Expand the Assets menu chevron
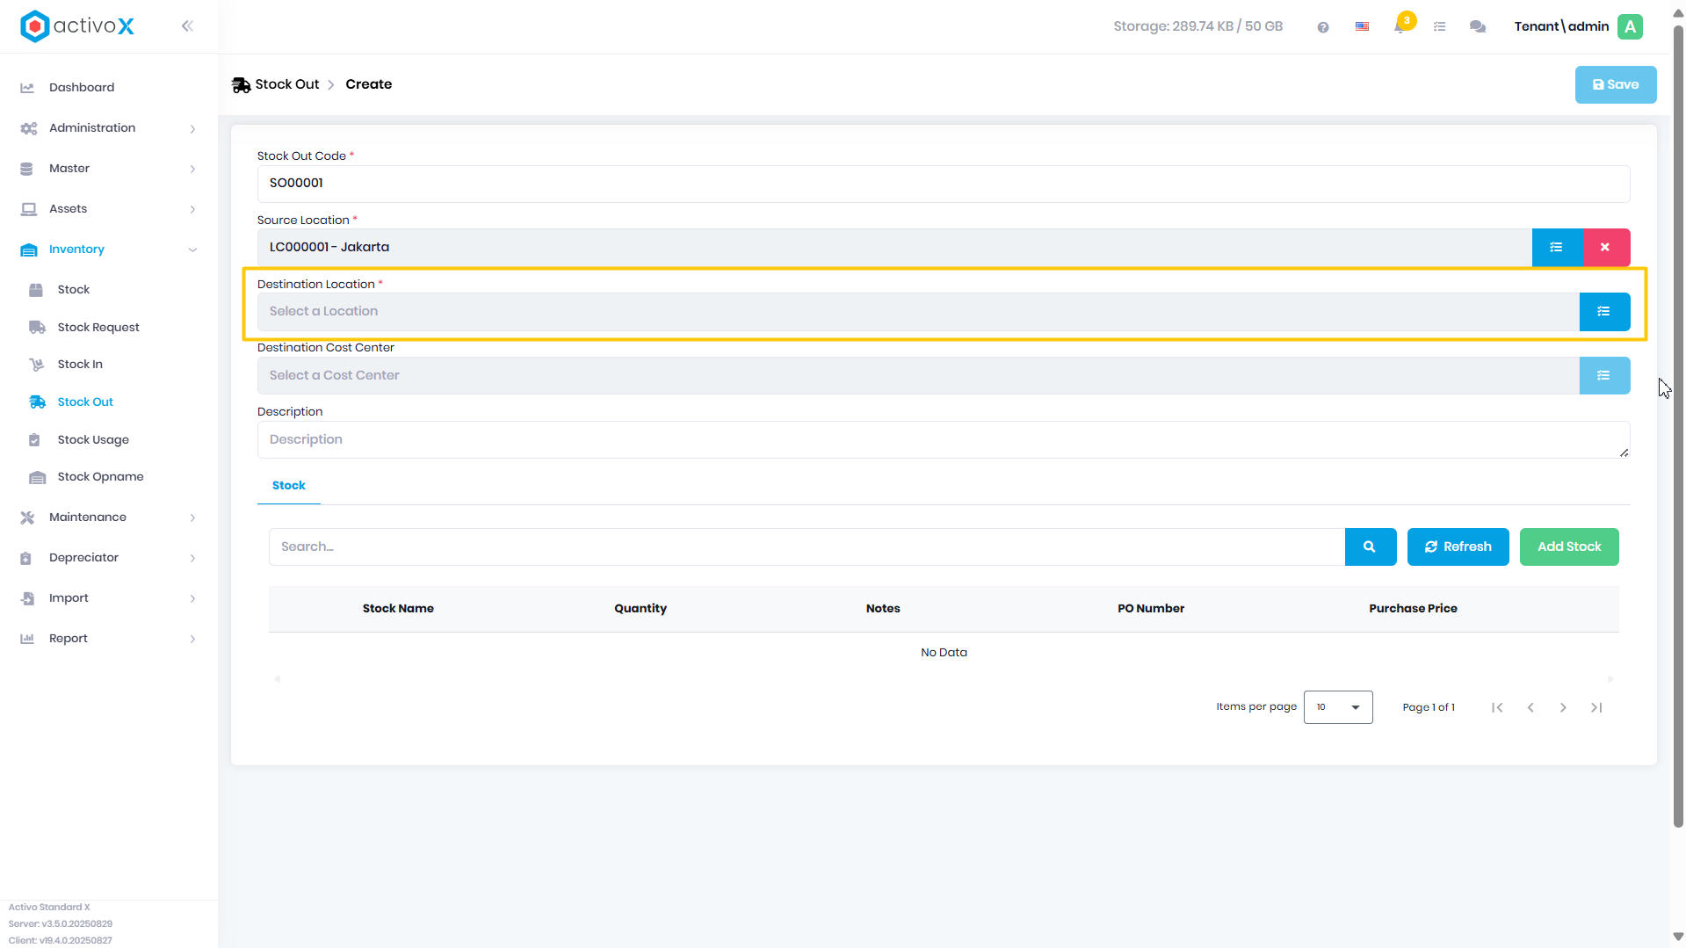Screen dimensions: 1686x948 point(192,209)
